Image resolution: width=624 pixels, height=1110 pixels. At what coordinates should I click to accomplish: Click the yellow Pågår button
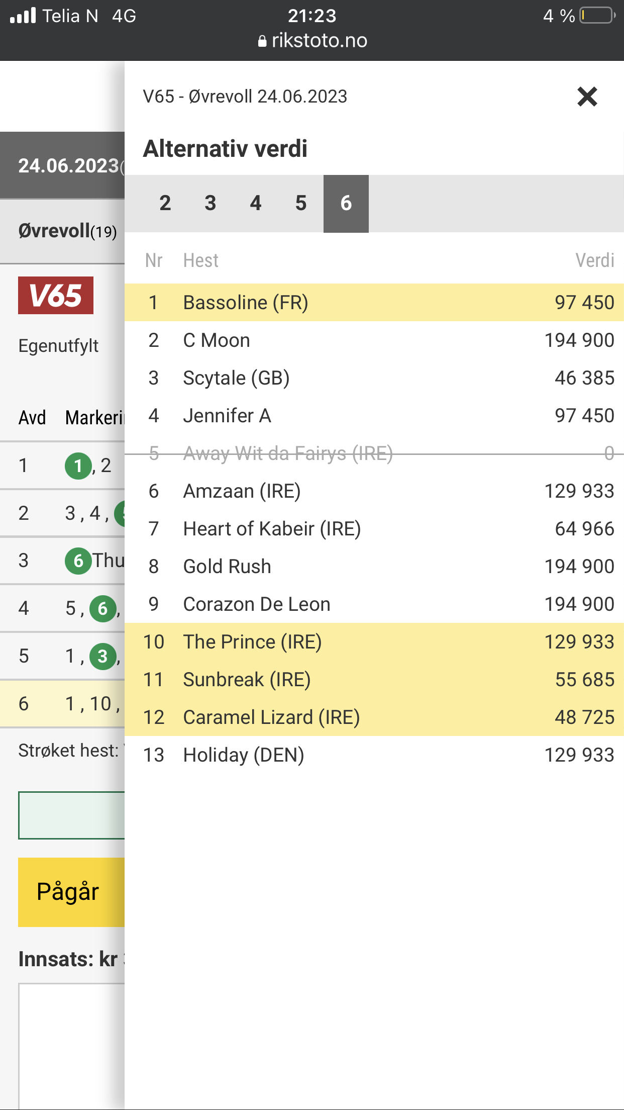71,892
